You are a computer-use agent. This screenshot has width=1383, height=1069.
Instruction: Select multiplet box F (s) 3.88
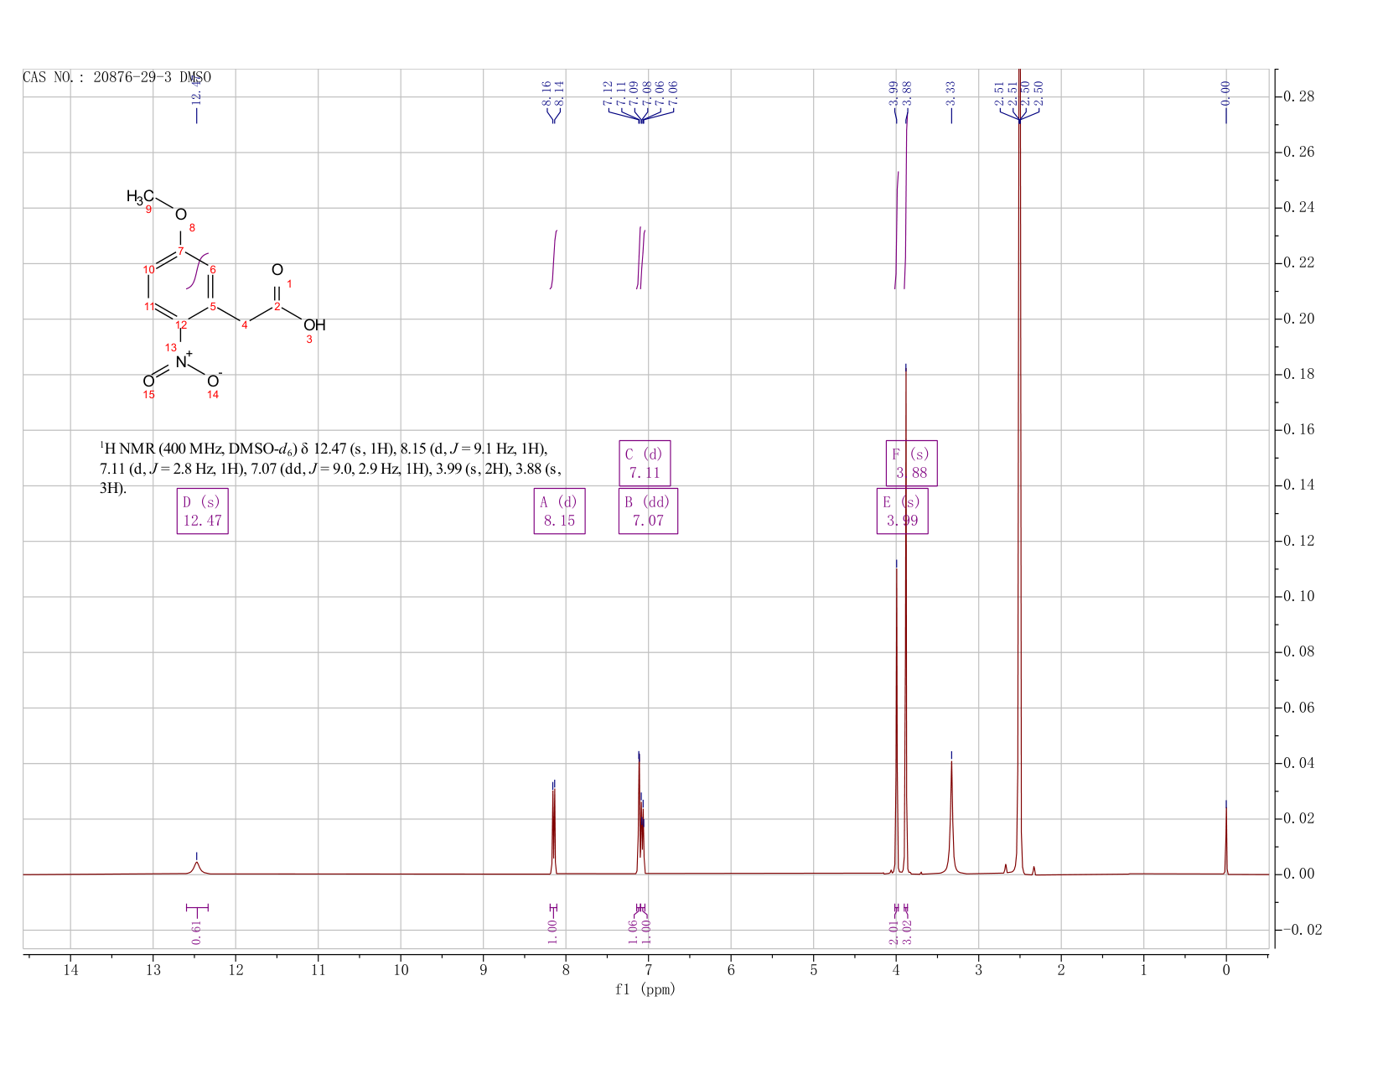pyautogui.click(x=912, y=463)
